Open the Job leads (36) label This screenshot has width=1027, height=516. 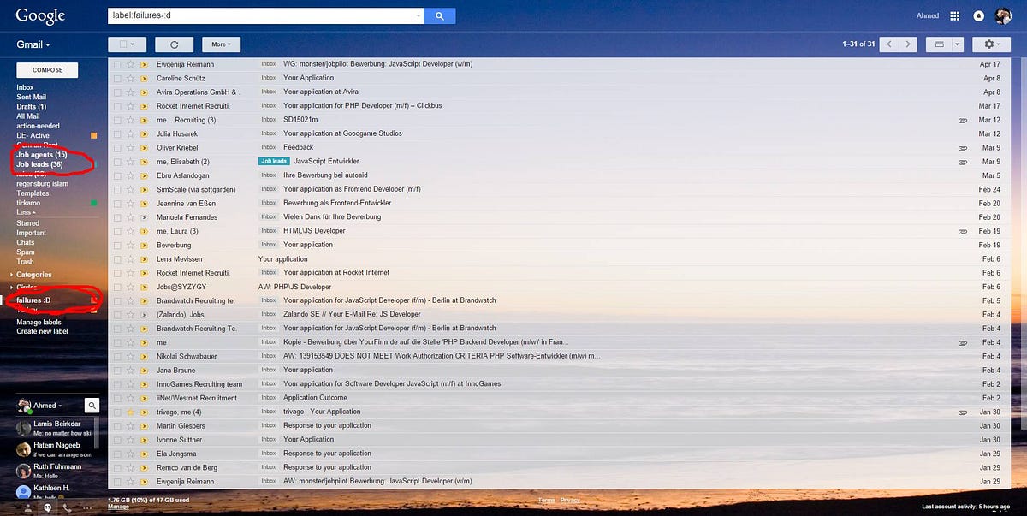(x=39, y=164)
